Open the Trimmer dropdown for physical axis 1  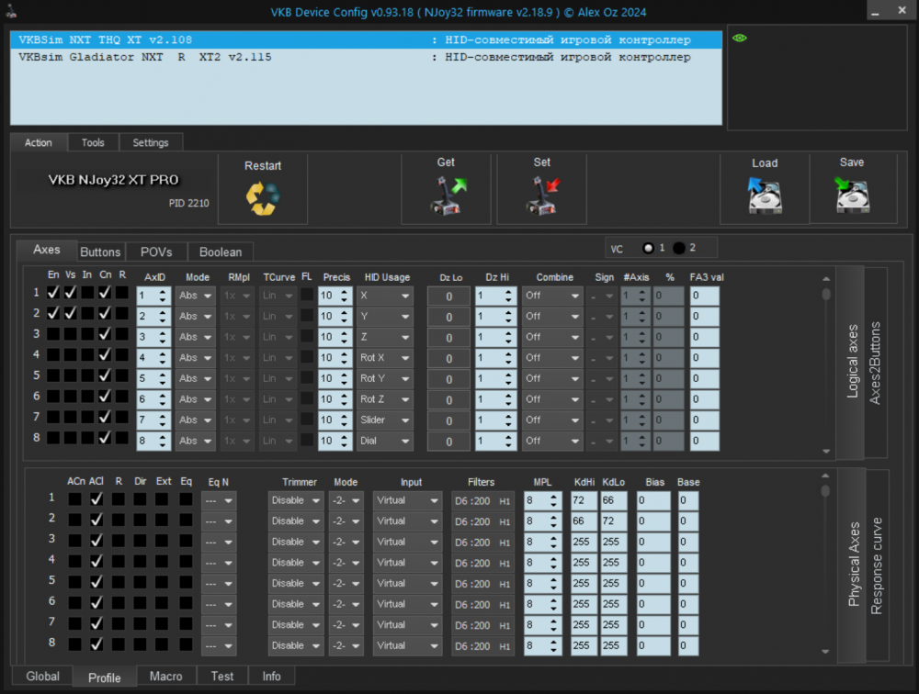296,500
